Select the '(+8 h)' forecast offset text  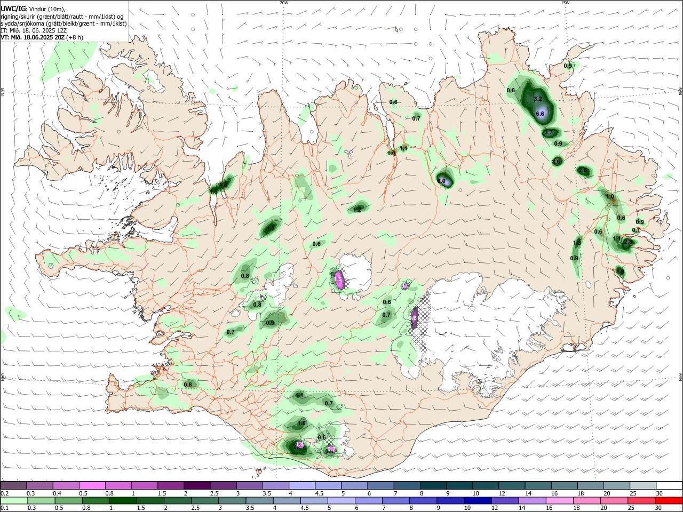click(x=75, y=38)
